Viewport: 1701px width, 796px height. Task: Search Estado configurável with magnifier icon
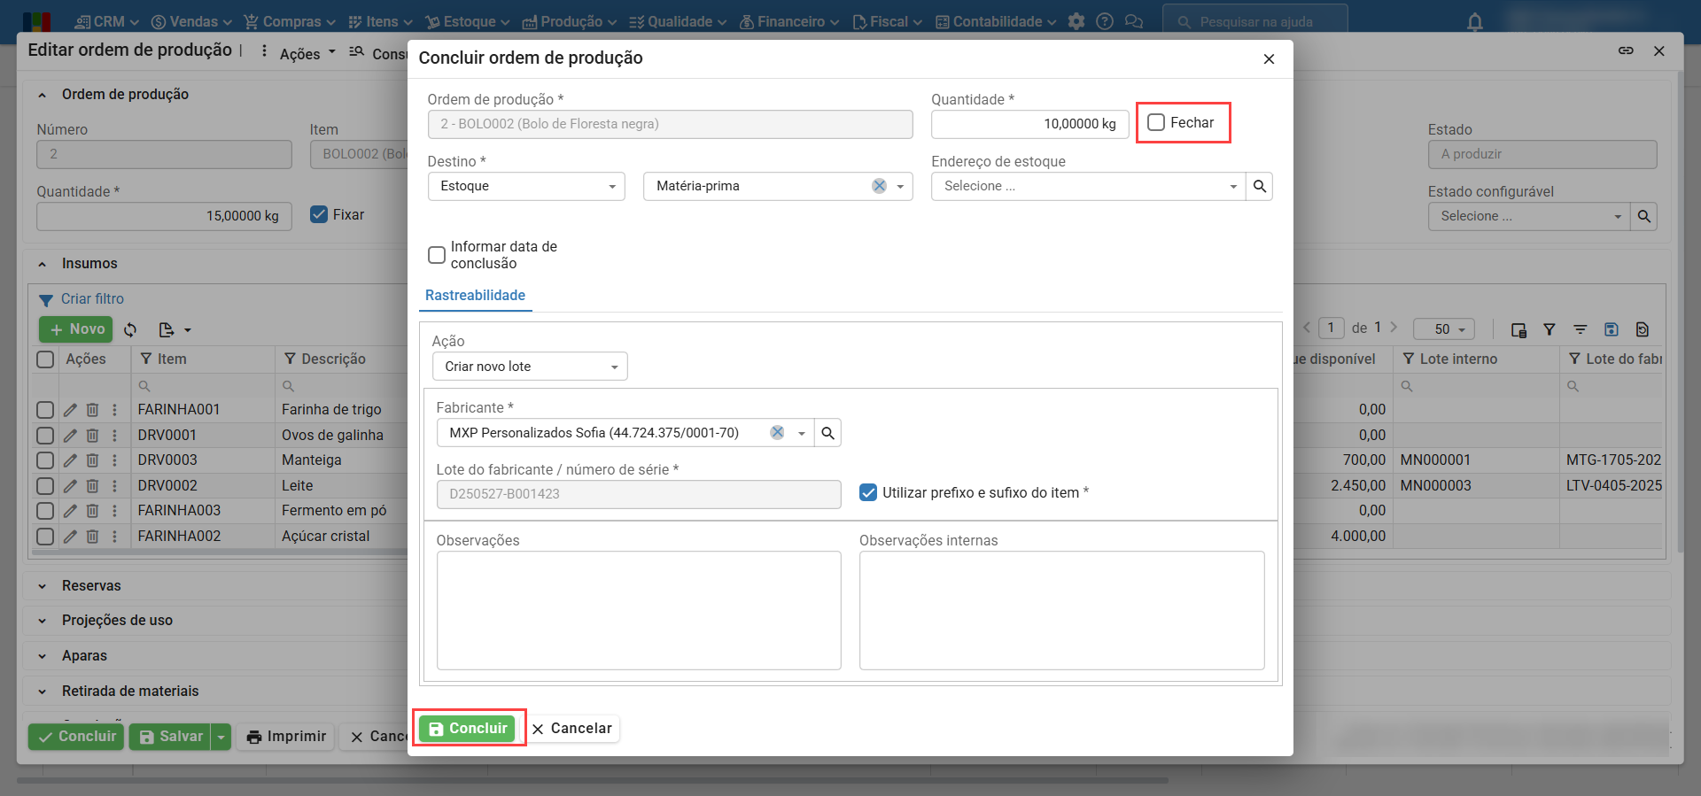pos(1644,216)
